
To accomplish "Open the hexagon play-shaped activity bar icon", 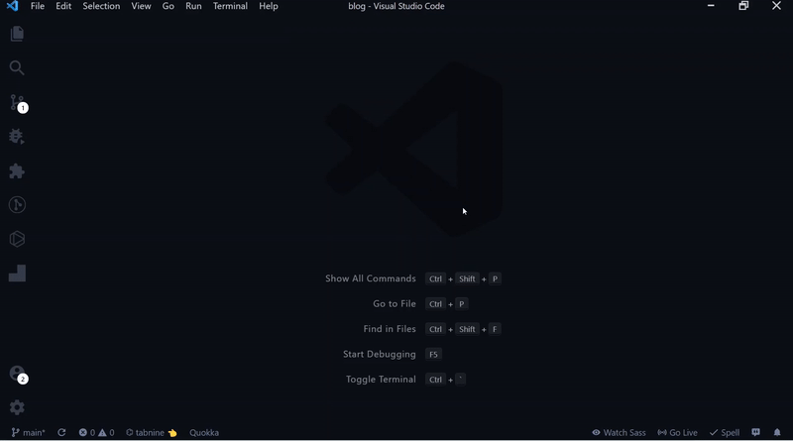I will (x=17, y=239).
